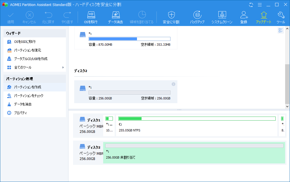
Task: Click the 適用 (Apply) toolbar icon
Action: coord(11,17)
